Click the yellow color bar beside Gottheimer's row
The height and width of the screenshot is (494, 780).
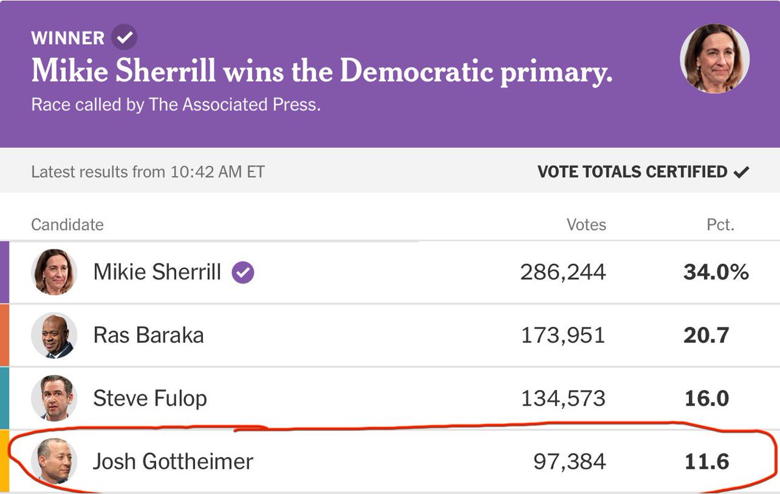(x=4, y=461)
